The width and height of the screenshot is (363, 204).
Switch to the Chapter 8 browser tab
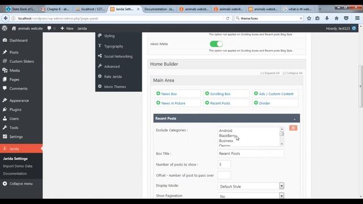coord(56,9)
